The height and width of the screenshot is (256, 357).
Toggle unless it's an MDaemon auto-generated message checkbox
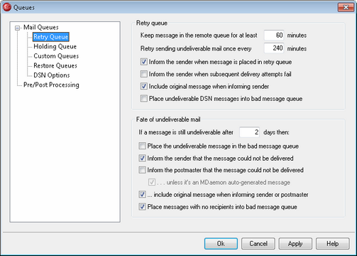pyautogui.click(x=152, y=182)
